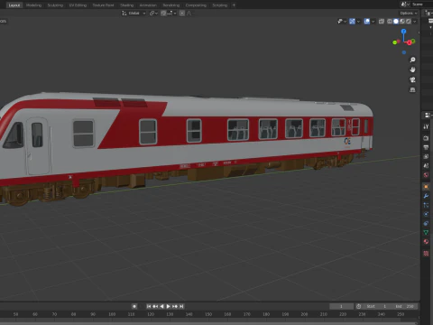Click the negative Z axis dot on gizmo
This screenshot has height=325, width=433.
click(404, 52)
